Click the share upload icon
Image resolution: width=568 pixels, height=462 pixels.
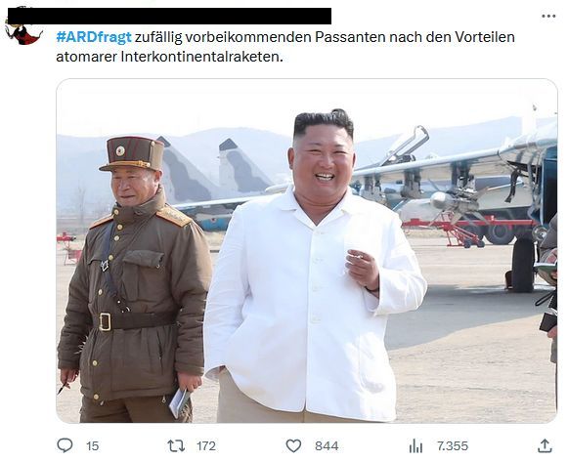point(545,445)
